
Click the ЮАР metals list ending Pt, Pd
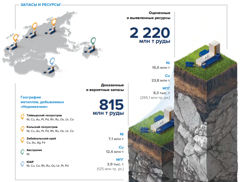(48, 166)
